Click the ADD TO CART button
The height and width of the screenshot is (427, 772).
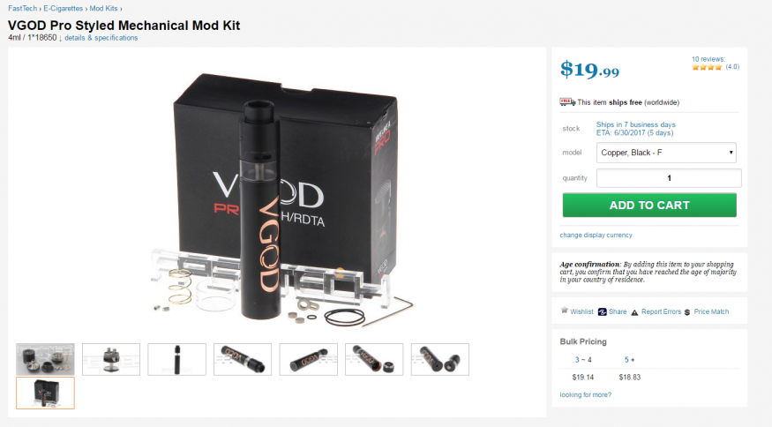pos(649,206)
